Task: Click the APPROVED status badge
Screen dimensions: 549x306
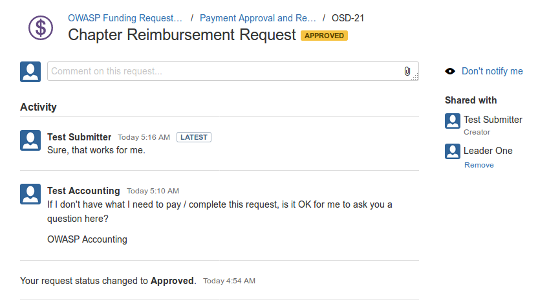Action: (324, 36)
